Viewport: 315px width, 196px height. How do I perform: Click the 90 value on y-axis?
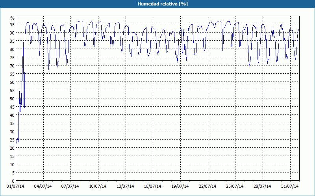tap(12, 33)
